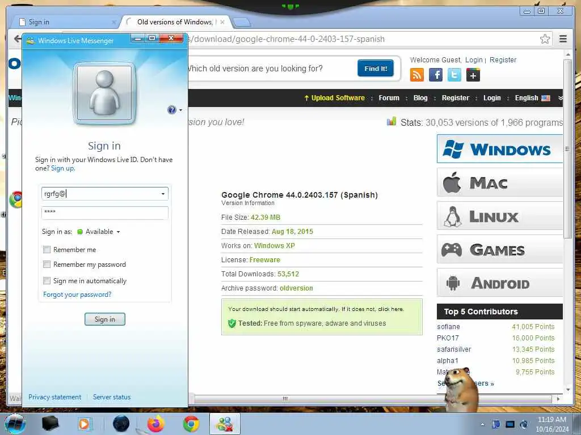Viewport: 581px width, 435px height.
Task: Bookmark page with the star icon
Action: 545,39
